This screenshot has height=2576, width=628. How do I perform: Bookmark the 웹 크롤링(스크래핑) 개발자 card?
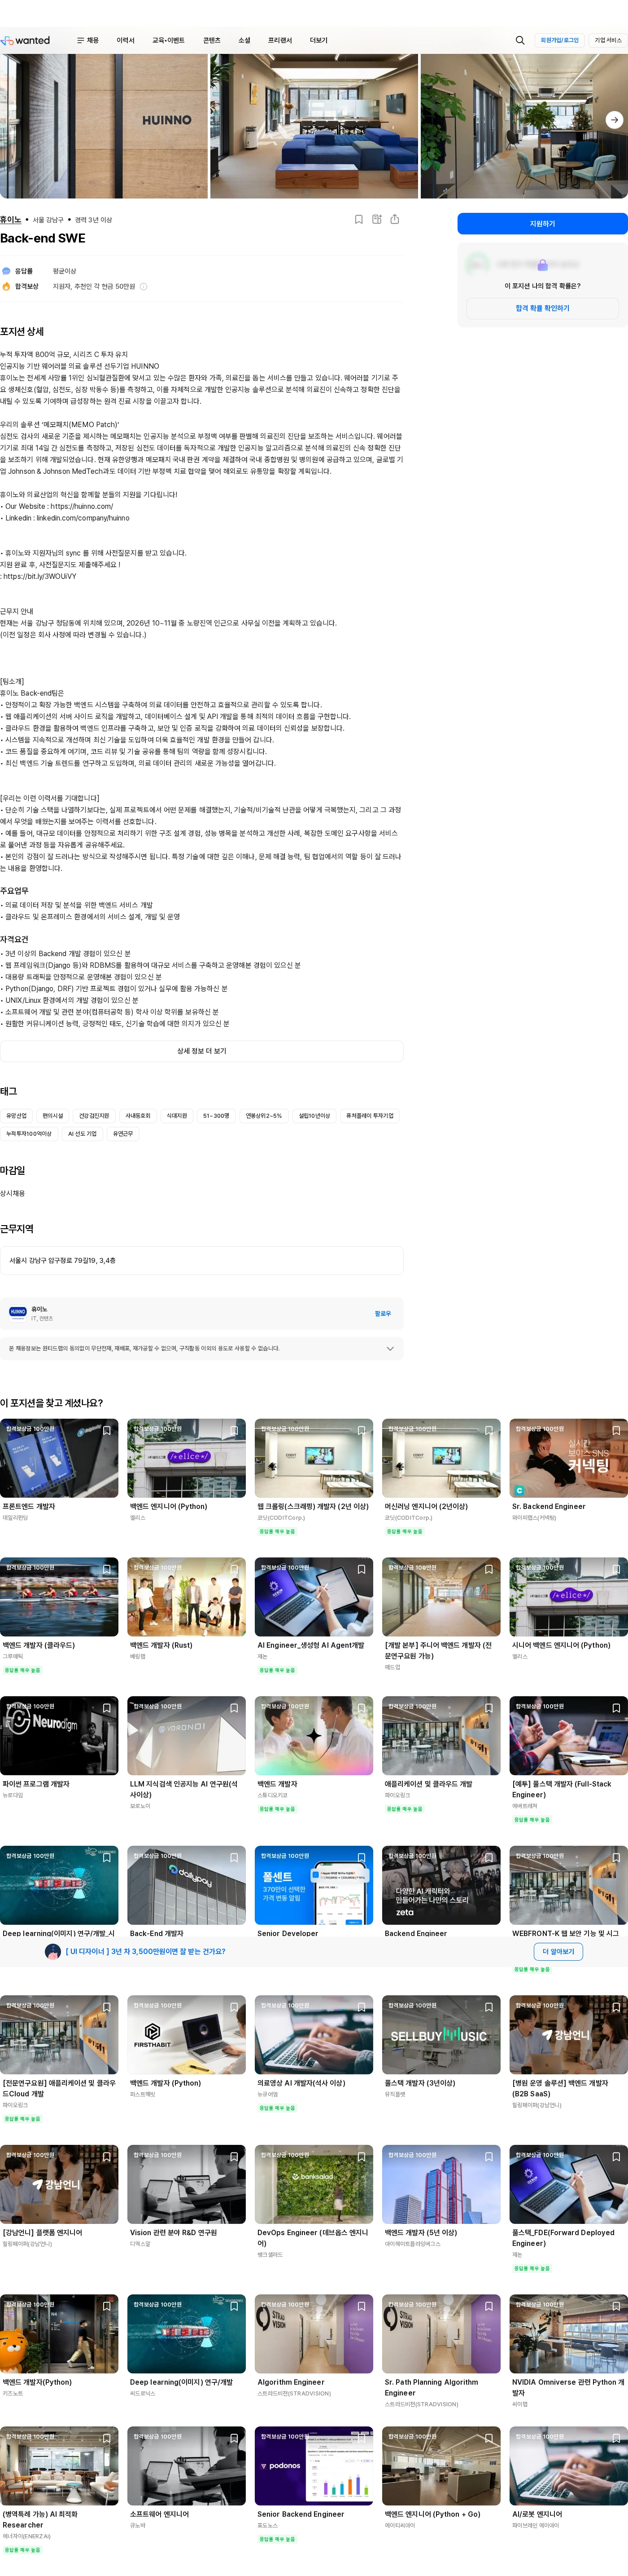362,1430
